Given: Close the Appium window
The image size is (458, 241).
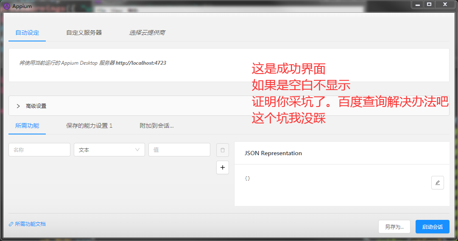Looking at the screenshot, I should [x=445, y=4].
